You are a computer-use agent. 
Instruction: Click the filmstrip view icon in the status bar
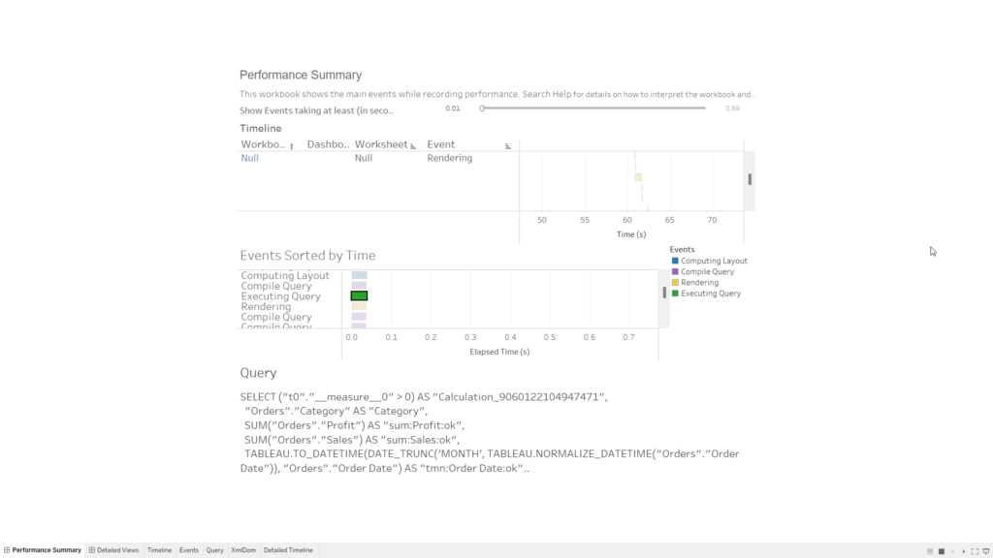coord(930,551)
